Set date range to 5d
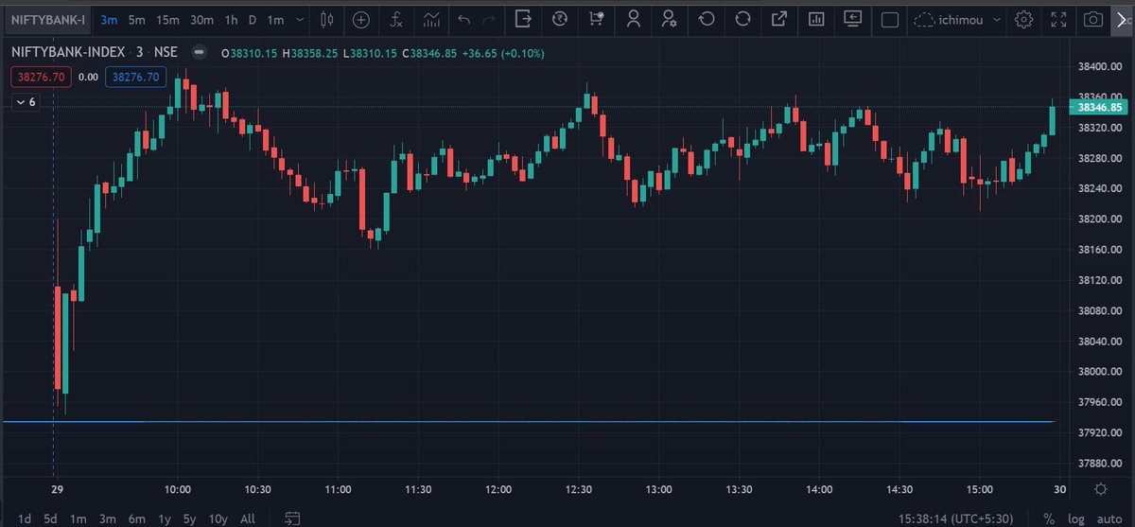The width and height of the screenshot is (1135, 527). 50,518
